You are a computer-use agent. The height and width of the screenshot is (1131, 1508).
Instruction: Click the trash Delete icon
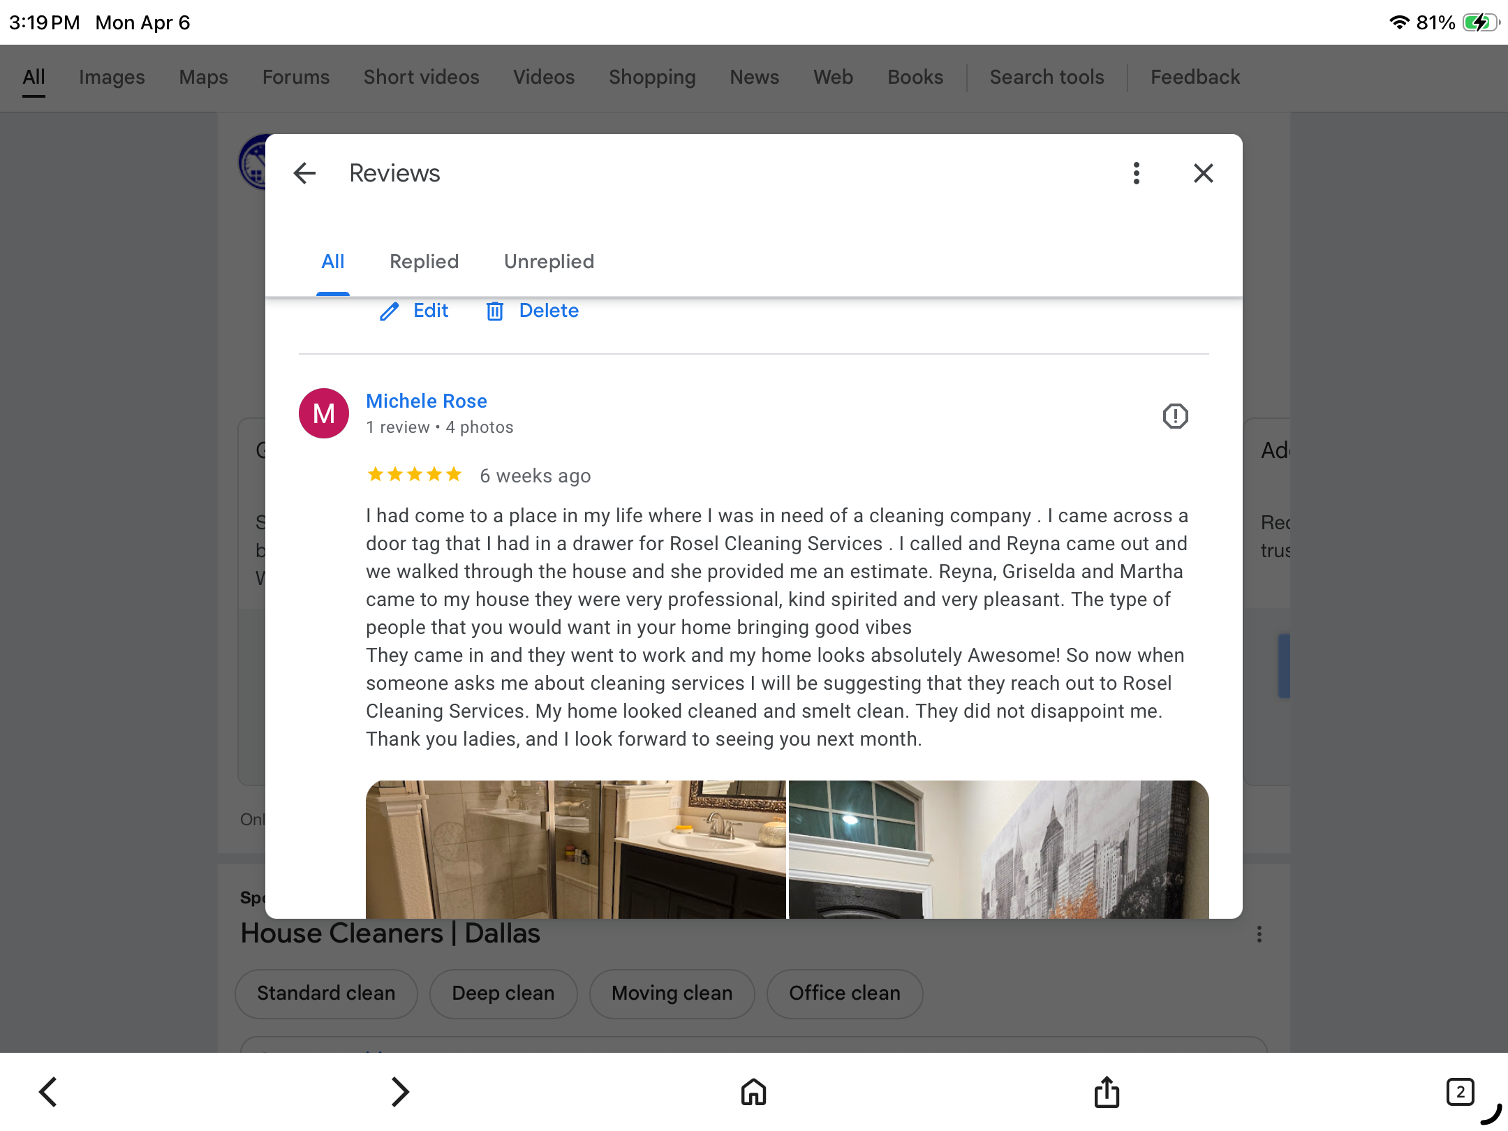[x=494, y=311]
